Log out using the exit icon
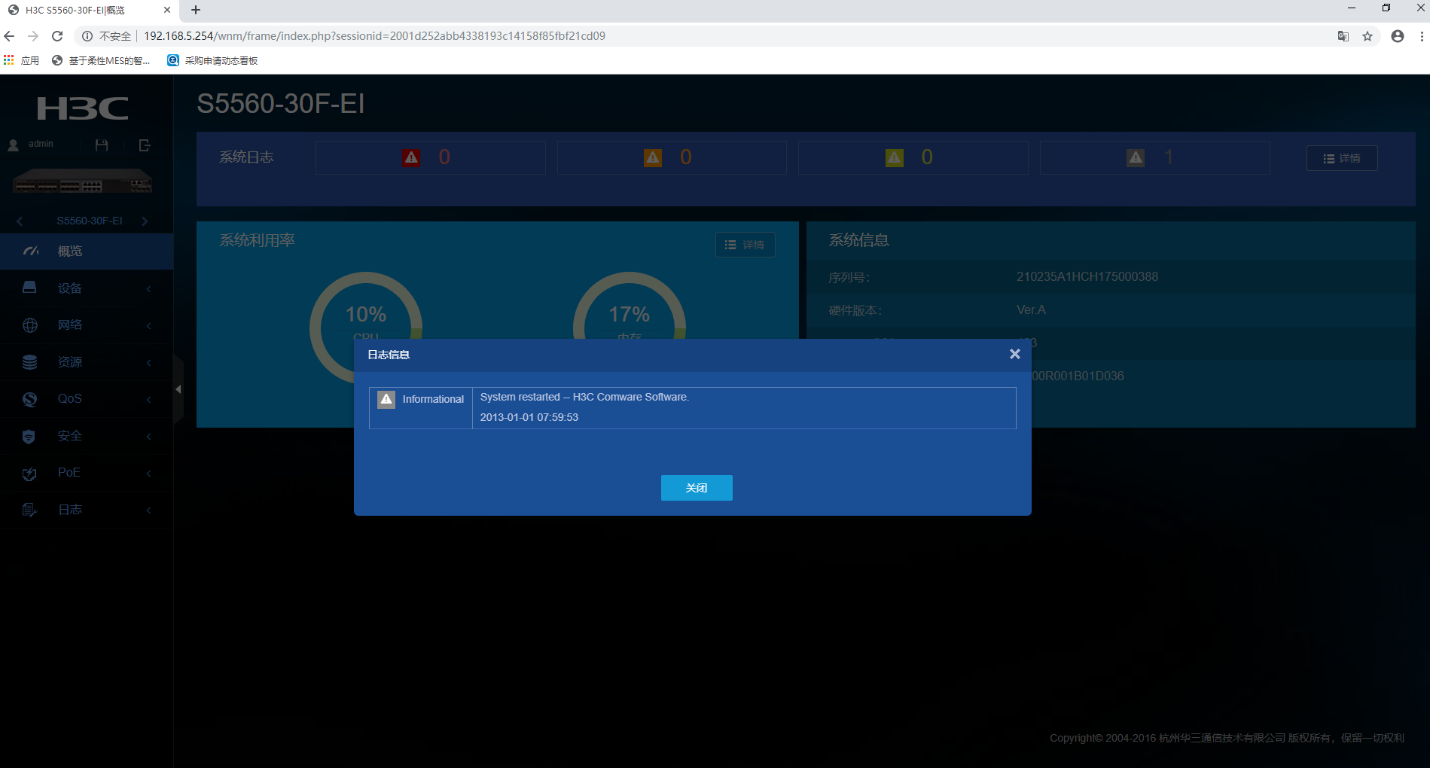 click(145, 145)
